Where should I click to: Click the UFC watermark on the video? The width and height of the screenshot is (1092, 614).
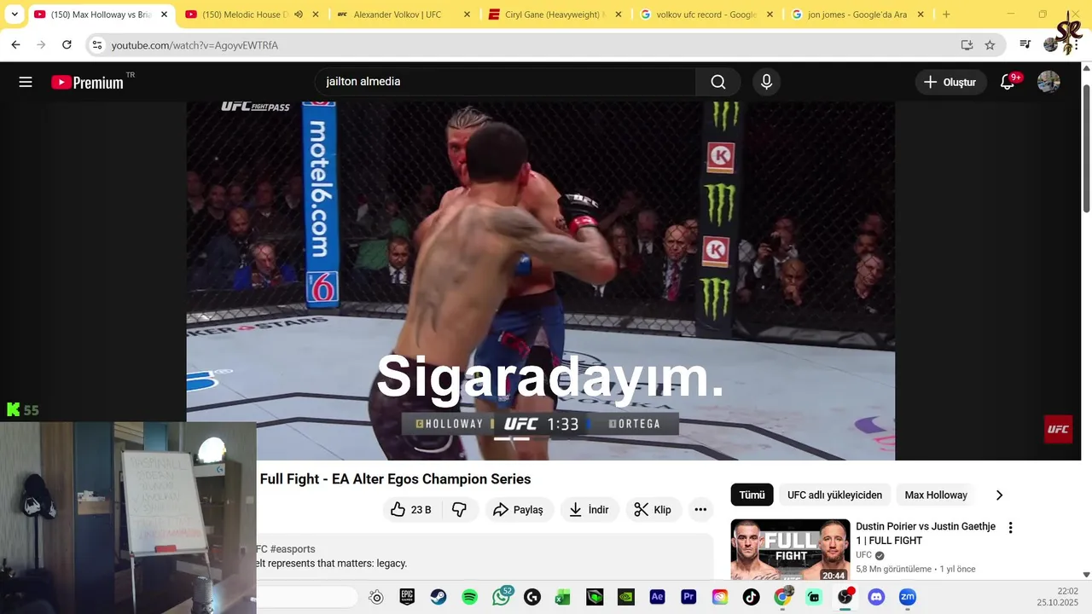click(x=1058, y=429)
